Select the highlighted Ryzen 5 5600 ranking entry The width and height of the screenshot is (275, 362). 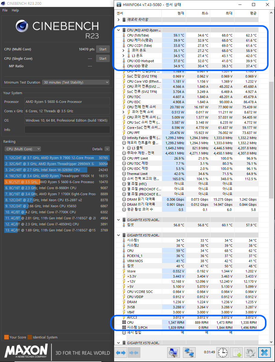tap(57, 182)
